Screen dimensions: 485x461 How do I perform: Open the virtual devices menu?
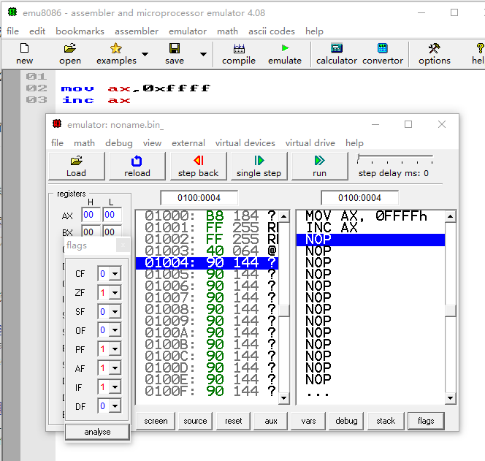click(x=245, y=143)
